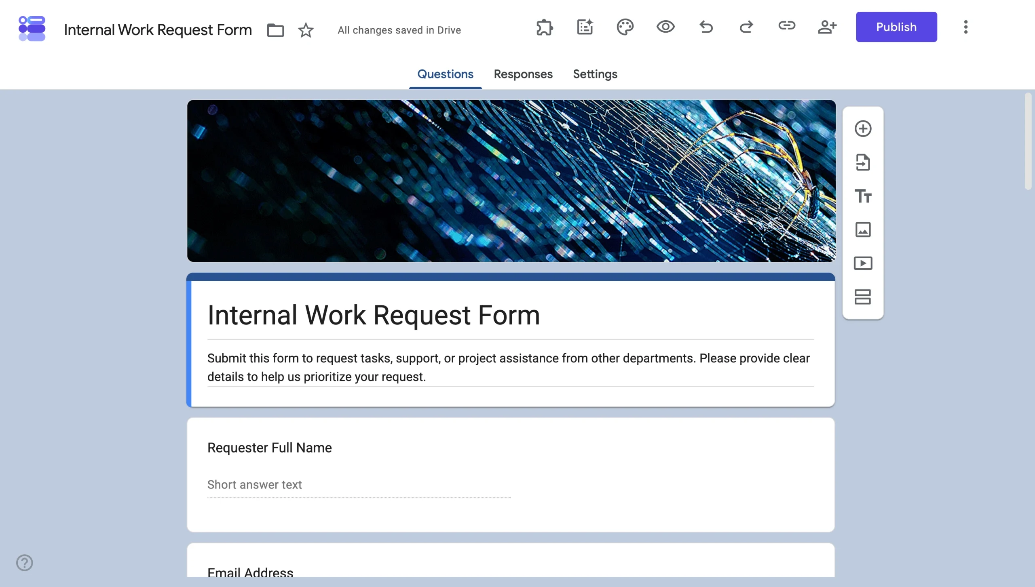The width and height of the screenshot is (1035, 587).
Task: Customize theme with the palette icon
Action: coord(625,27)
